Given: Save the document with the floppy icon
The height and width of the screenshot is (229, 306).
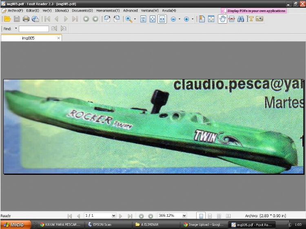Looking at the screenshot, I should tap(17, 19).
